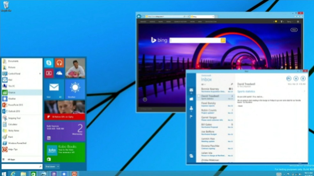Launch Paint from Start menu
Viewport: 314px width, 176px height.
point(22,137)
